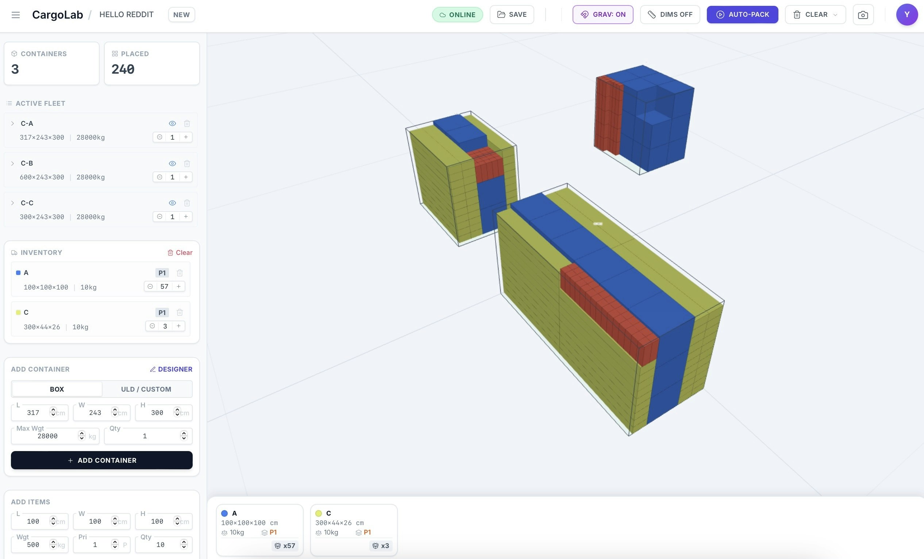Delete container C-B from the fleet
Image resolution: width=924 pixels, height=559 pixels.
click(x=187, y=163)
